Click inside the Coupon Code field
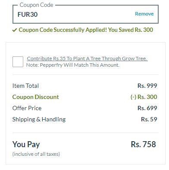 [85, 14]
